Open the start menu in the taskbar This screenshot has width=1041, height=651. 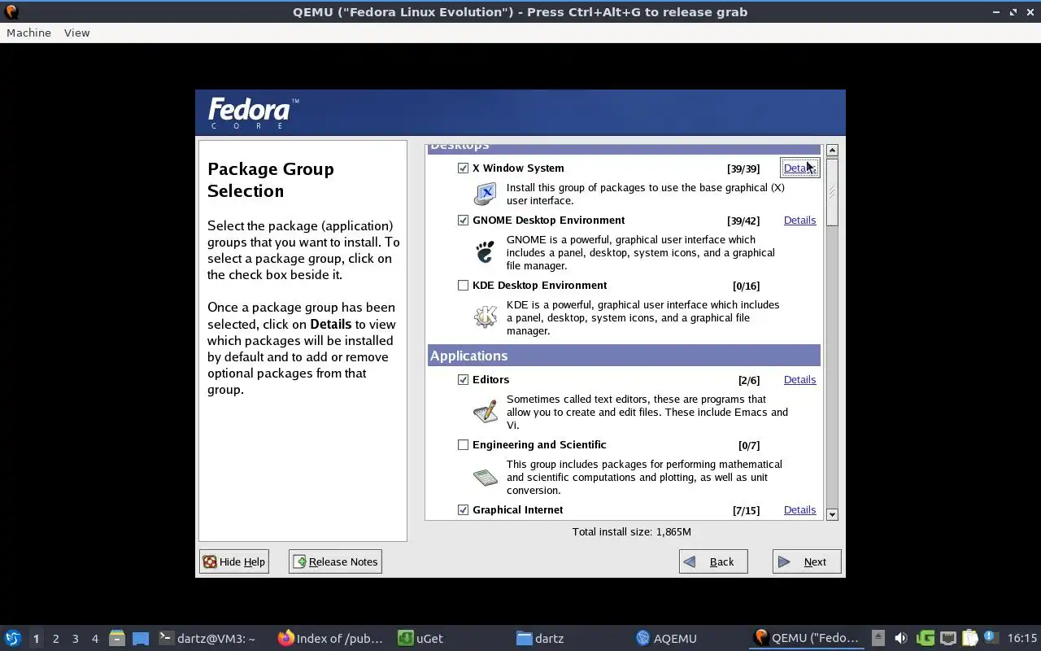[13, 638]
